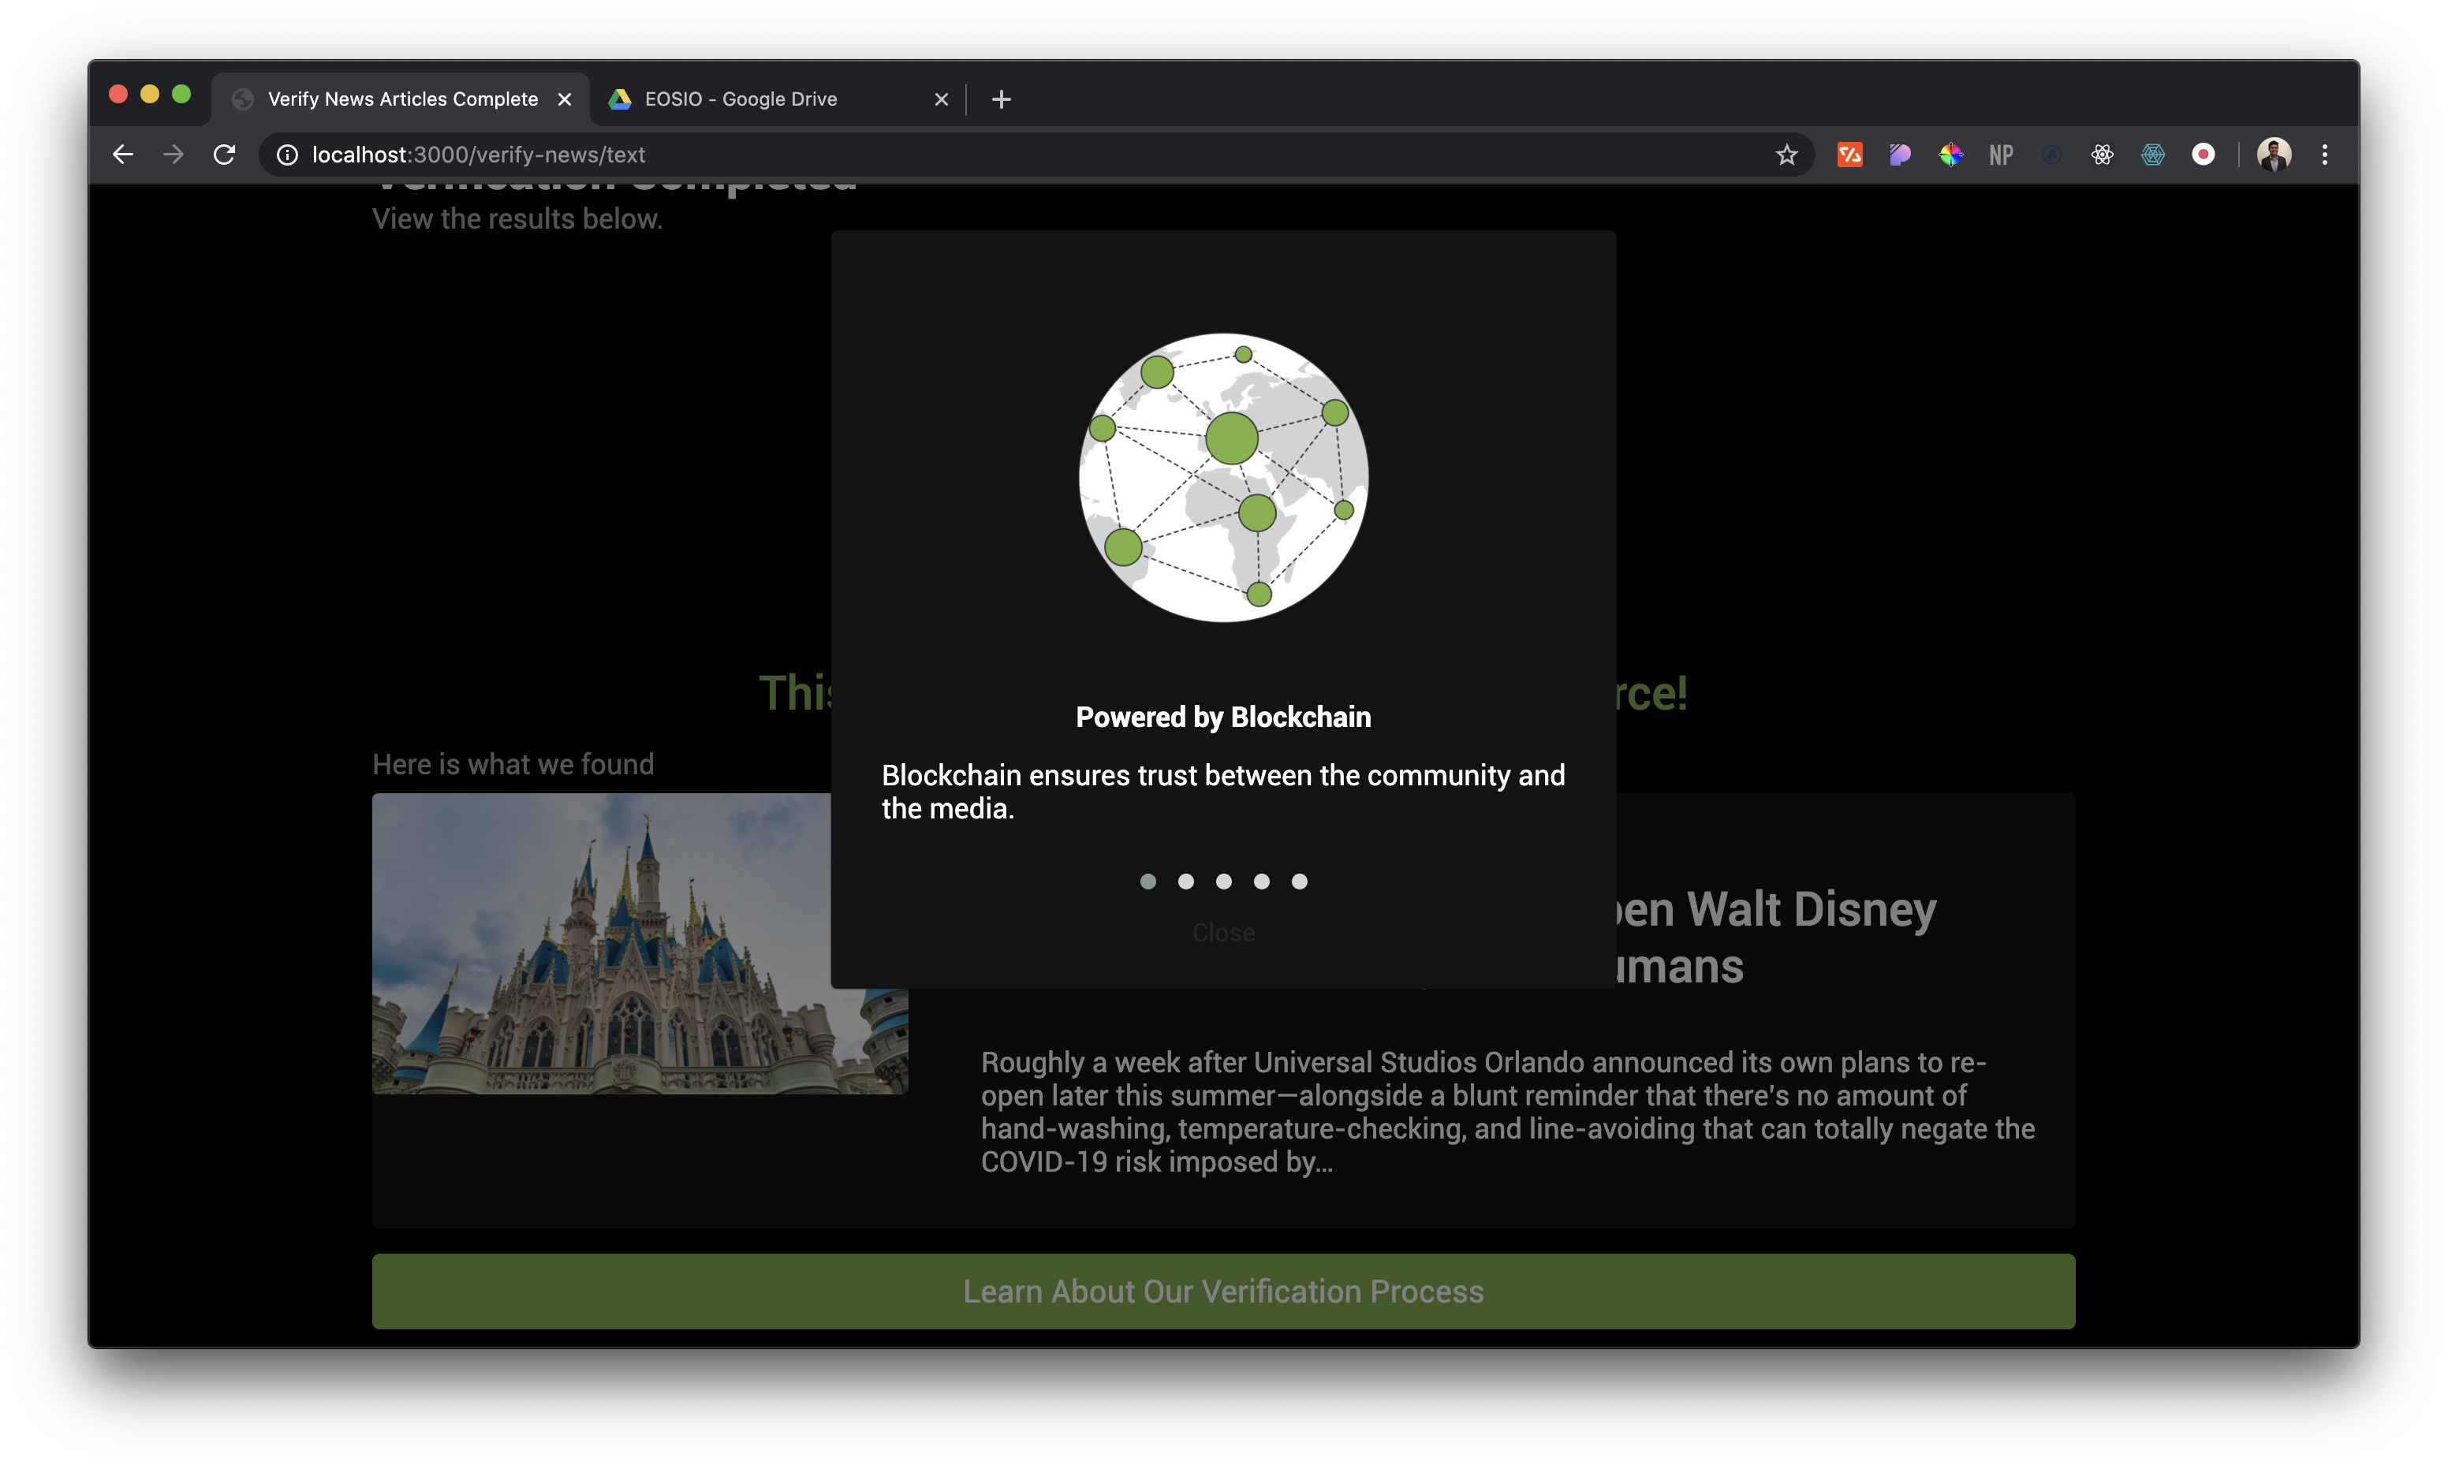
Task: Select the last carousel dot
Action: 1299,882
